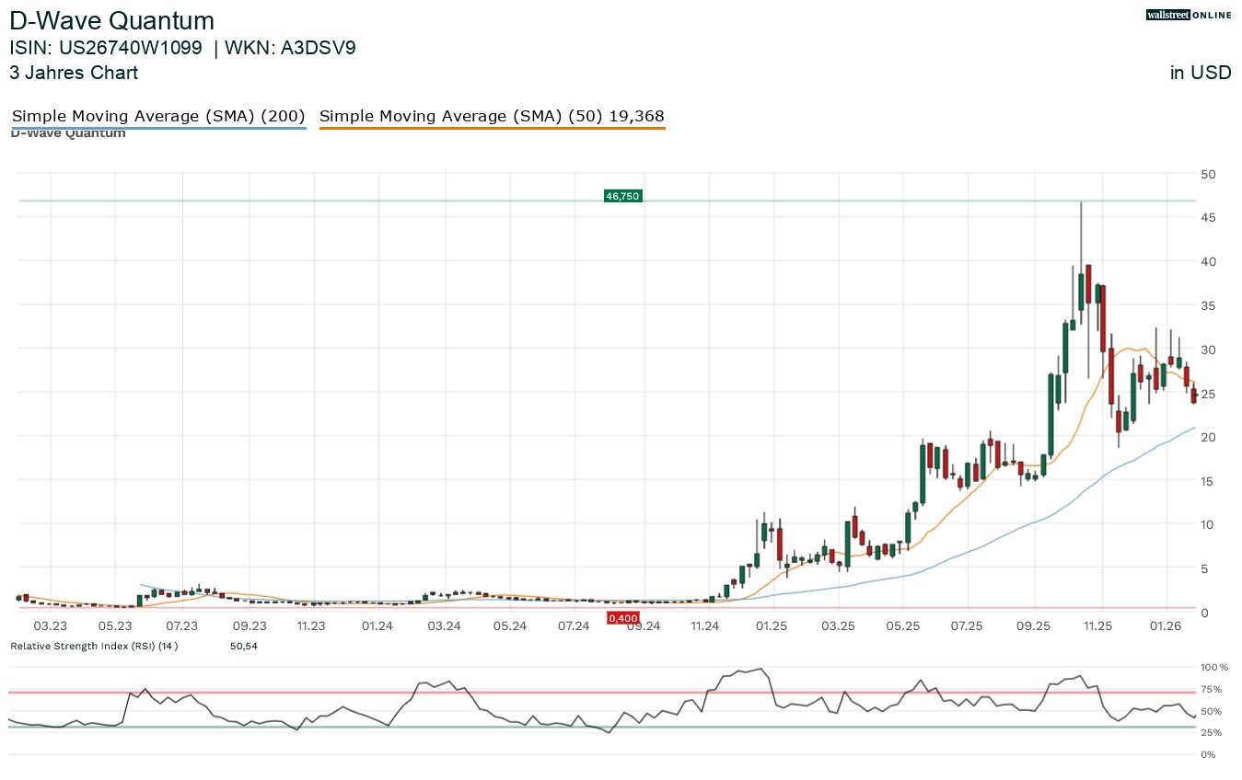Click the green 46,750 high price tag
Viewport: 1242px width, 780px height.
pyautogui.click(x=622, y=196)
